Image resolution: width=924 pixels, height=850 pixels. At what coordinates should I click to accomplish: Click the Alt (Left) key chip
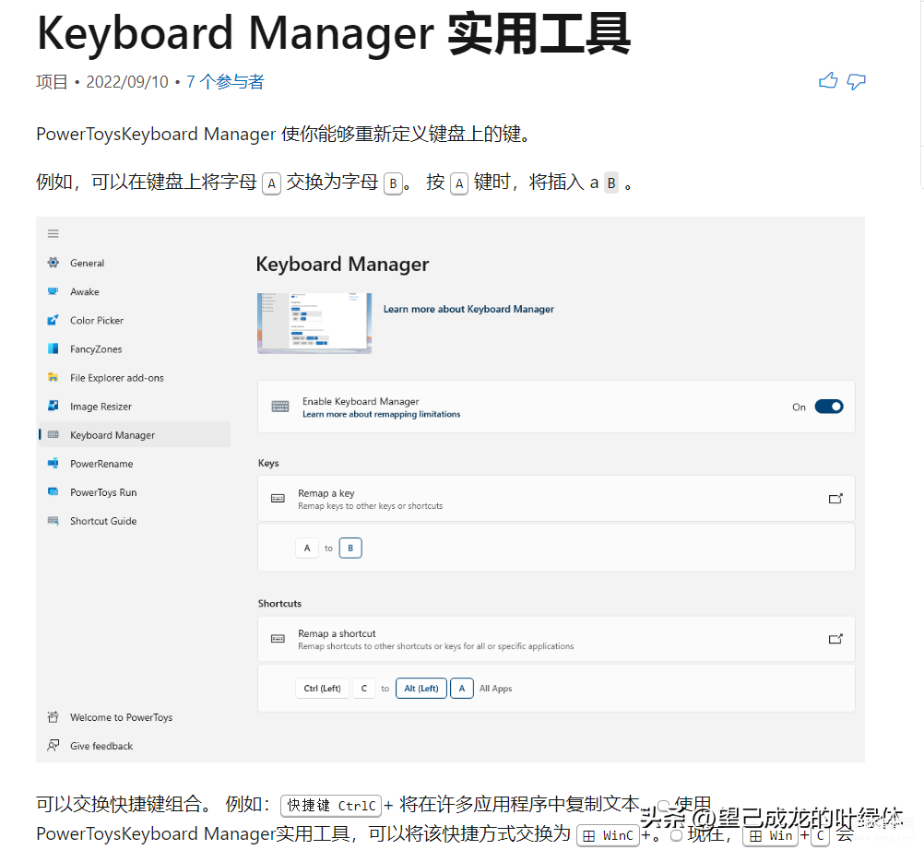pos(421,688)
